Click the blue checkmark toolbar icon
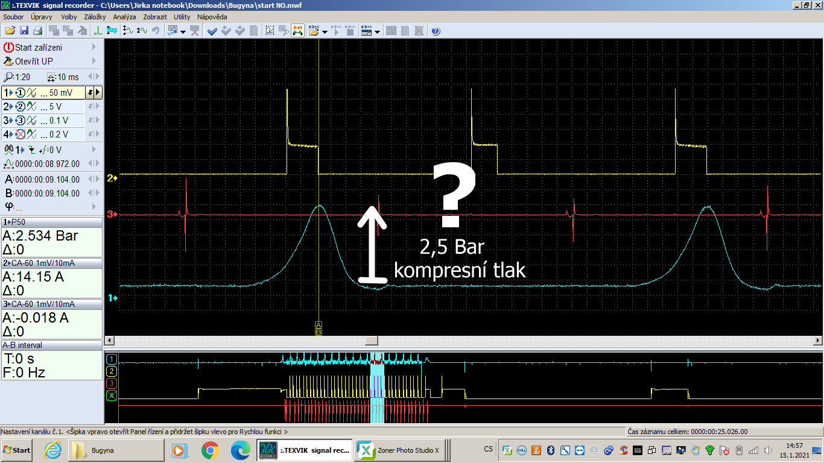The width and height of the screenshot is (824, 463). [212, 31]
